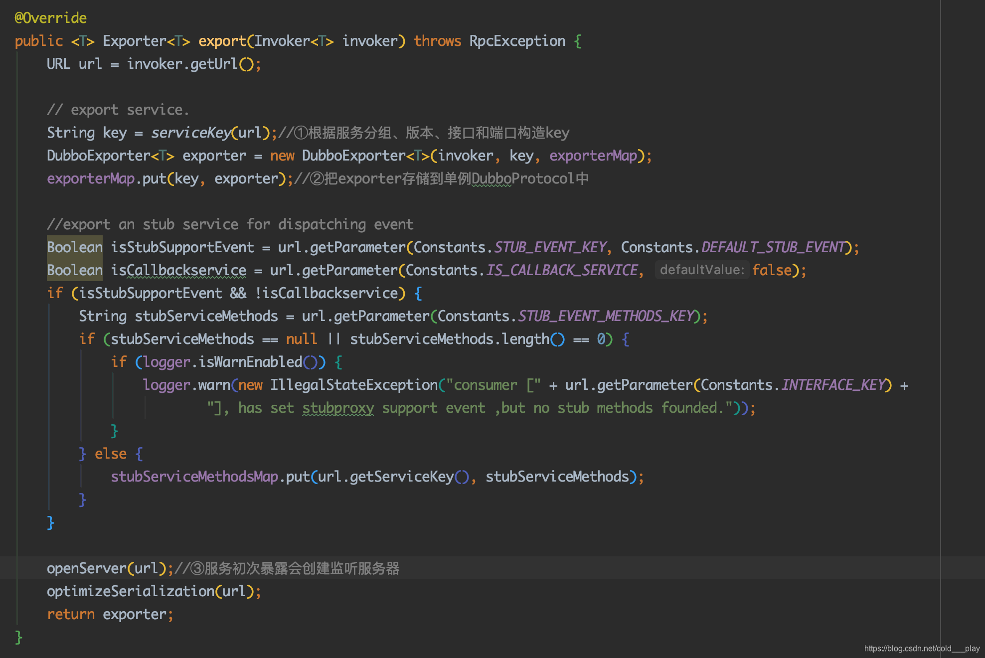Click the underlined word stubproxy
The image size is (985, 658).
(338, 408)
